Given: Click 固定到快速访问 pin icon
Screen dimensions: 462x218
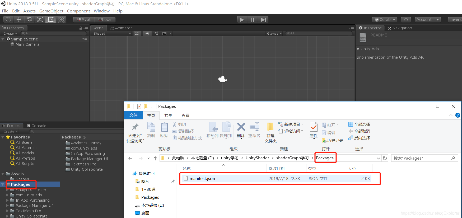Looking at the screenshot, I should point(135,127).
